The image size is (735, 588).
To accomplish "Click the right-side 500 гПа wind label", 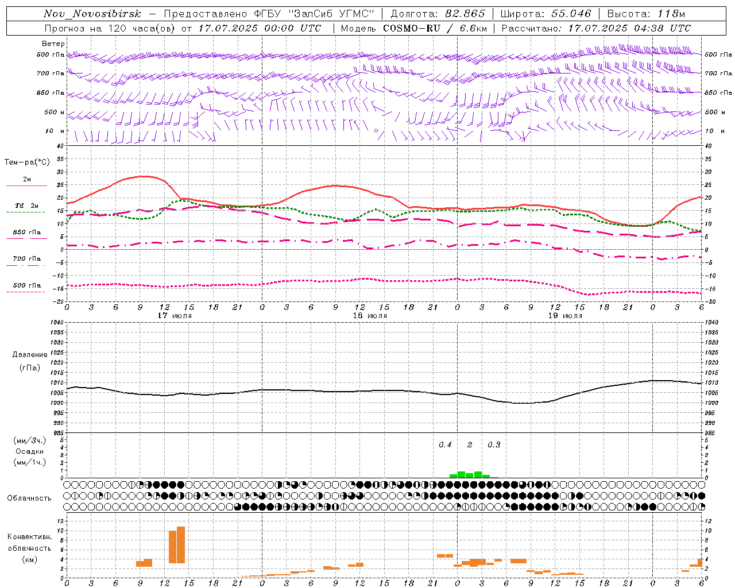I will [718, 55].
